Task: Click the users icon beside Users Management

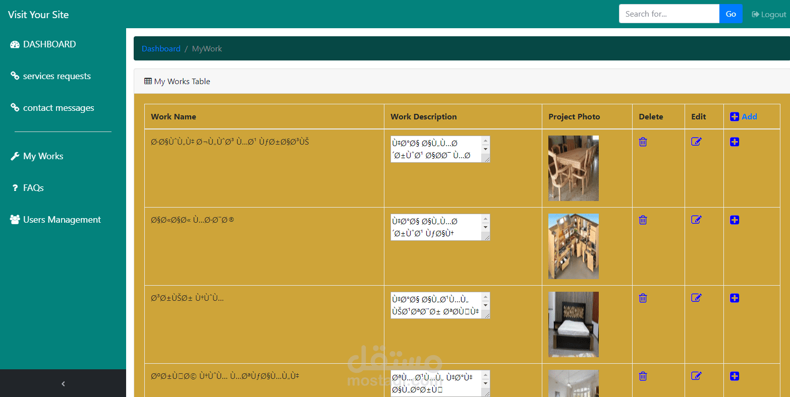Action: point(15,220)
